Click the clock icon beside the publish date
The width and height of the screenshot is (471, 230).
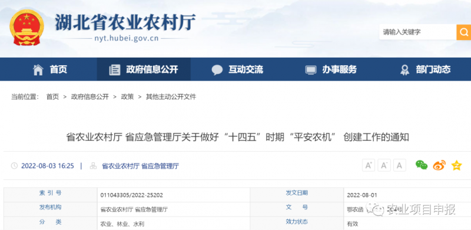coord(14,166)
